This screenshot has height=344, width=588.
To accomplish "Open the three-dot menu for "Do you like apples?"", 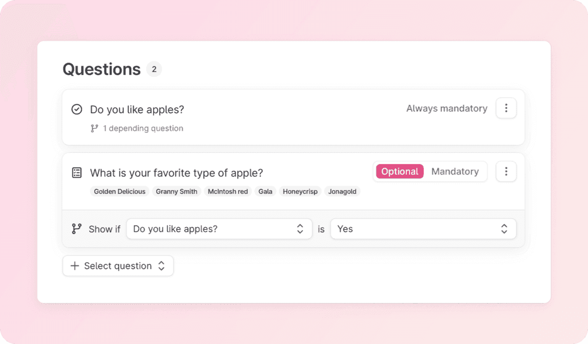I will point(506,109).
